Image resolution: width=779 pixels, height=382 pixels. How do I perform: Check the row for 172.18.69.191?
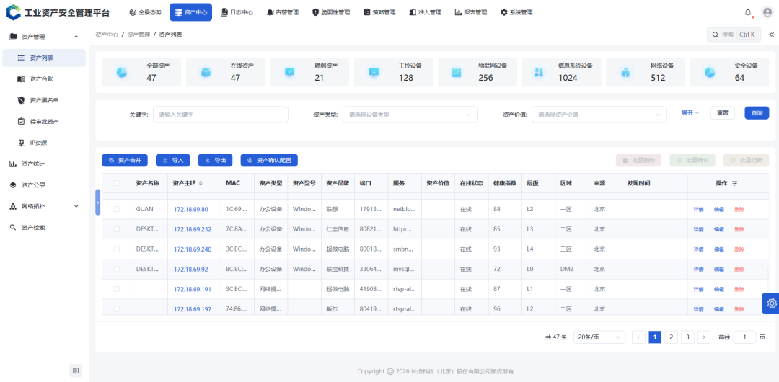coord(117,288)
